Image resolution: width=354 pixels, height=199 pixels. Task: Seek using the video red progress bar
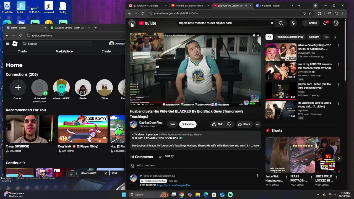click(195, 102)
